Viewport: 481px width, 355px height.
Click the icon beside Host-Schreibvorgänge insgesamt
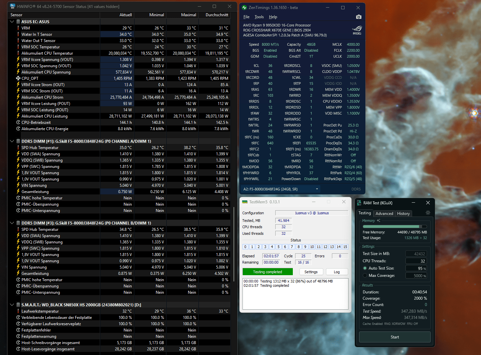point(18,343)
